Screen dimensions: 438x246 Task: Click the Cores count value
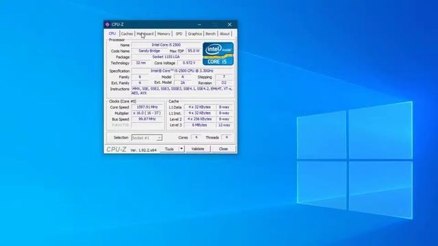coord(196,137)
